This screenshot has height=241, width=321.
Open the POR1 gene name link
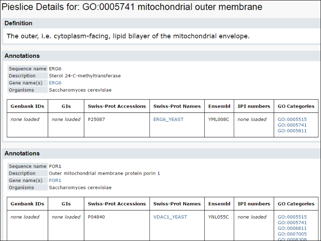pos(55,180)
